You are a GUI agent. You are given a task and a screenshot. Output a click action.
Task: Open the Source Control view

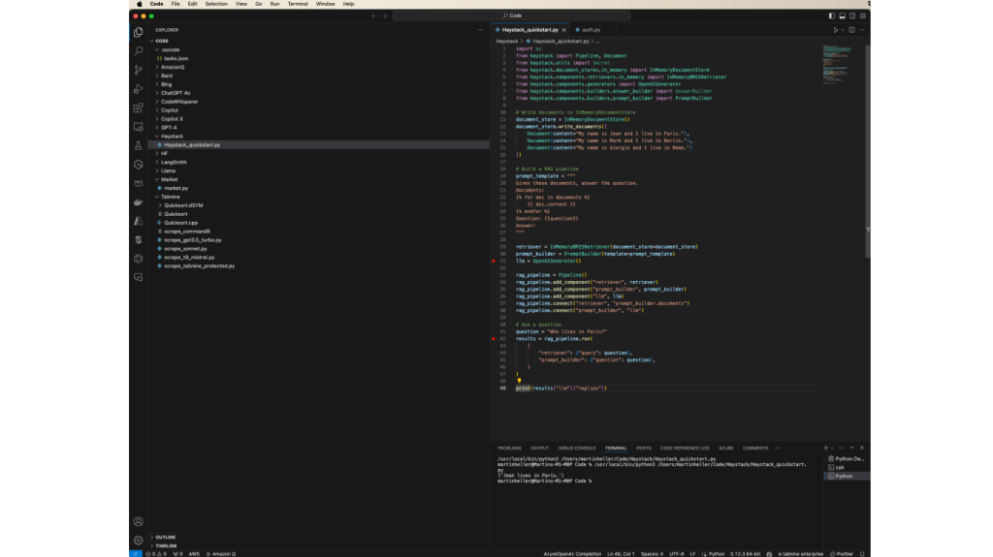click(x=139, y=70)
